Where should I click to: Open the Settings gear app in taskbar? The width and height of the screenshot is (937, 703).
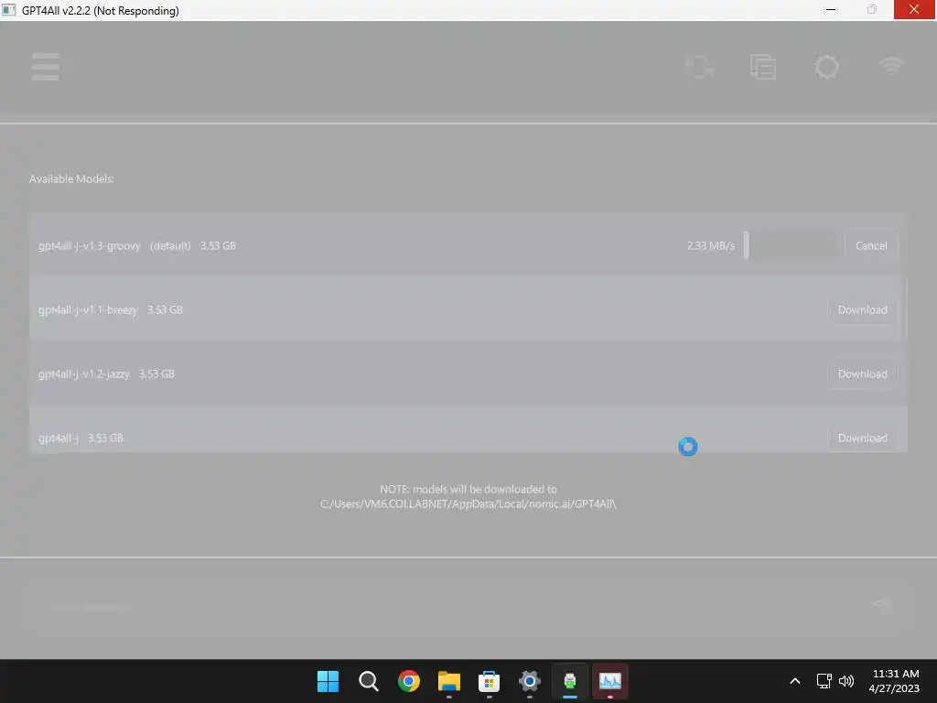(530, 681)
